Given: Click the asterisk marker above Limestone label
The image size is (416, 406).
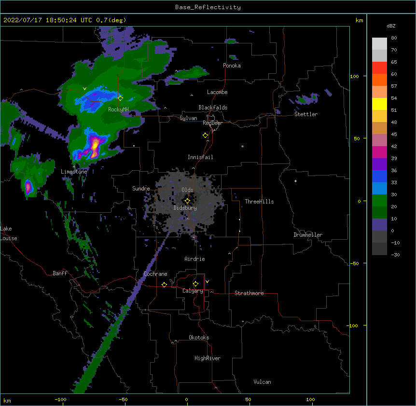Looking at the screenshot, I should coord(74,167).
